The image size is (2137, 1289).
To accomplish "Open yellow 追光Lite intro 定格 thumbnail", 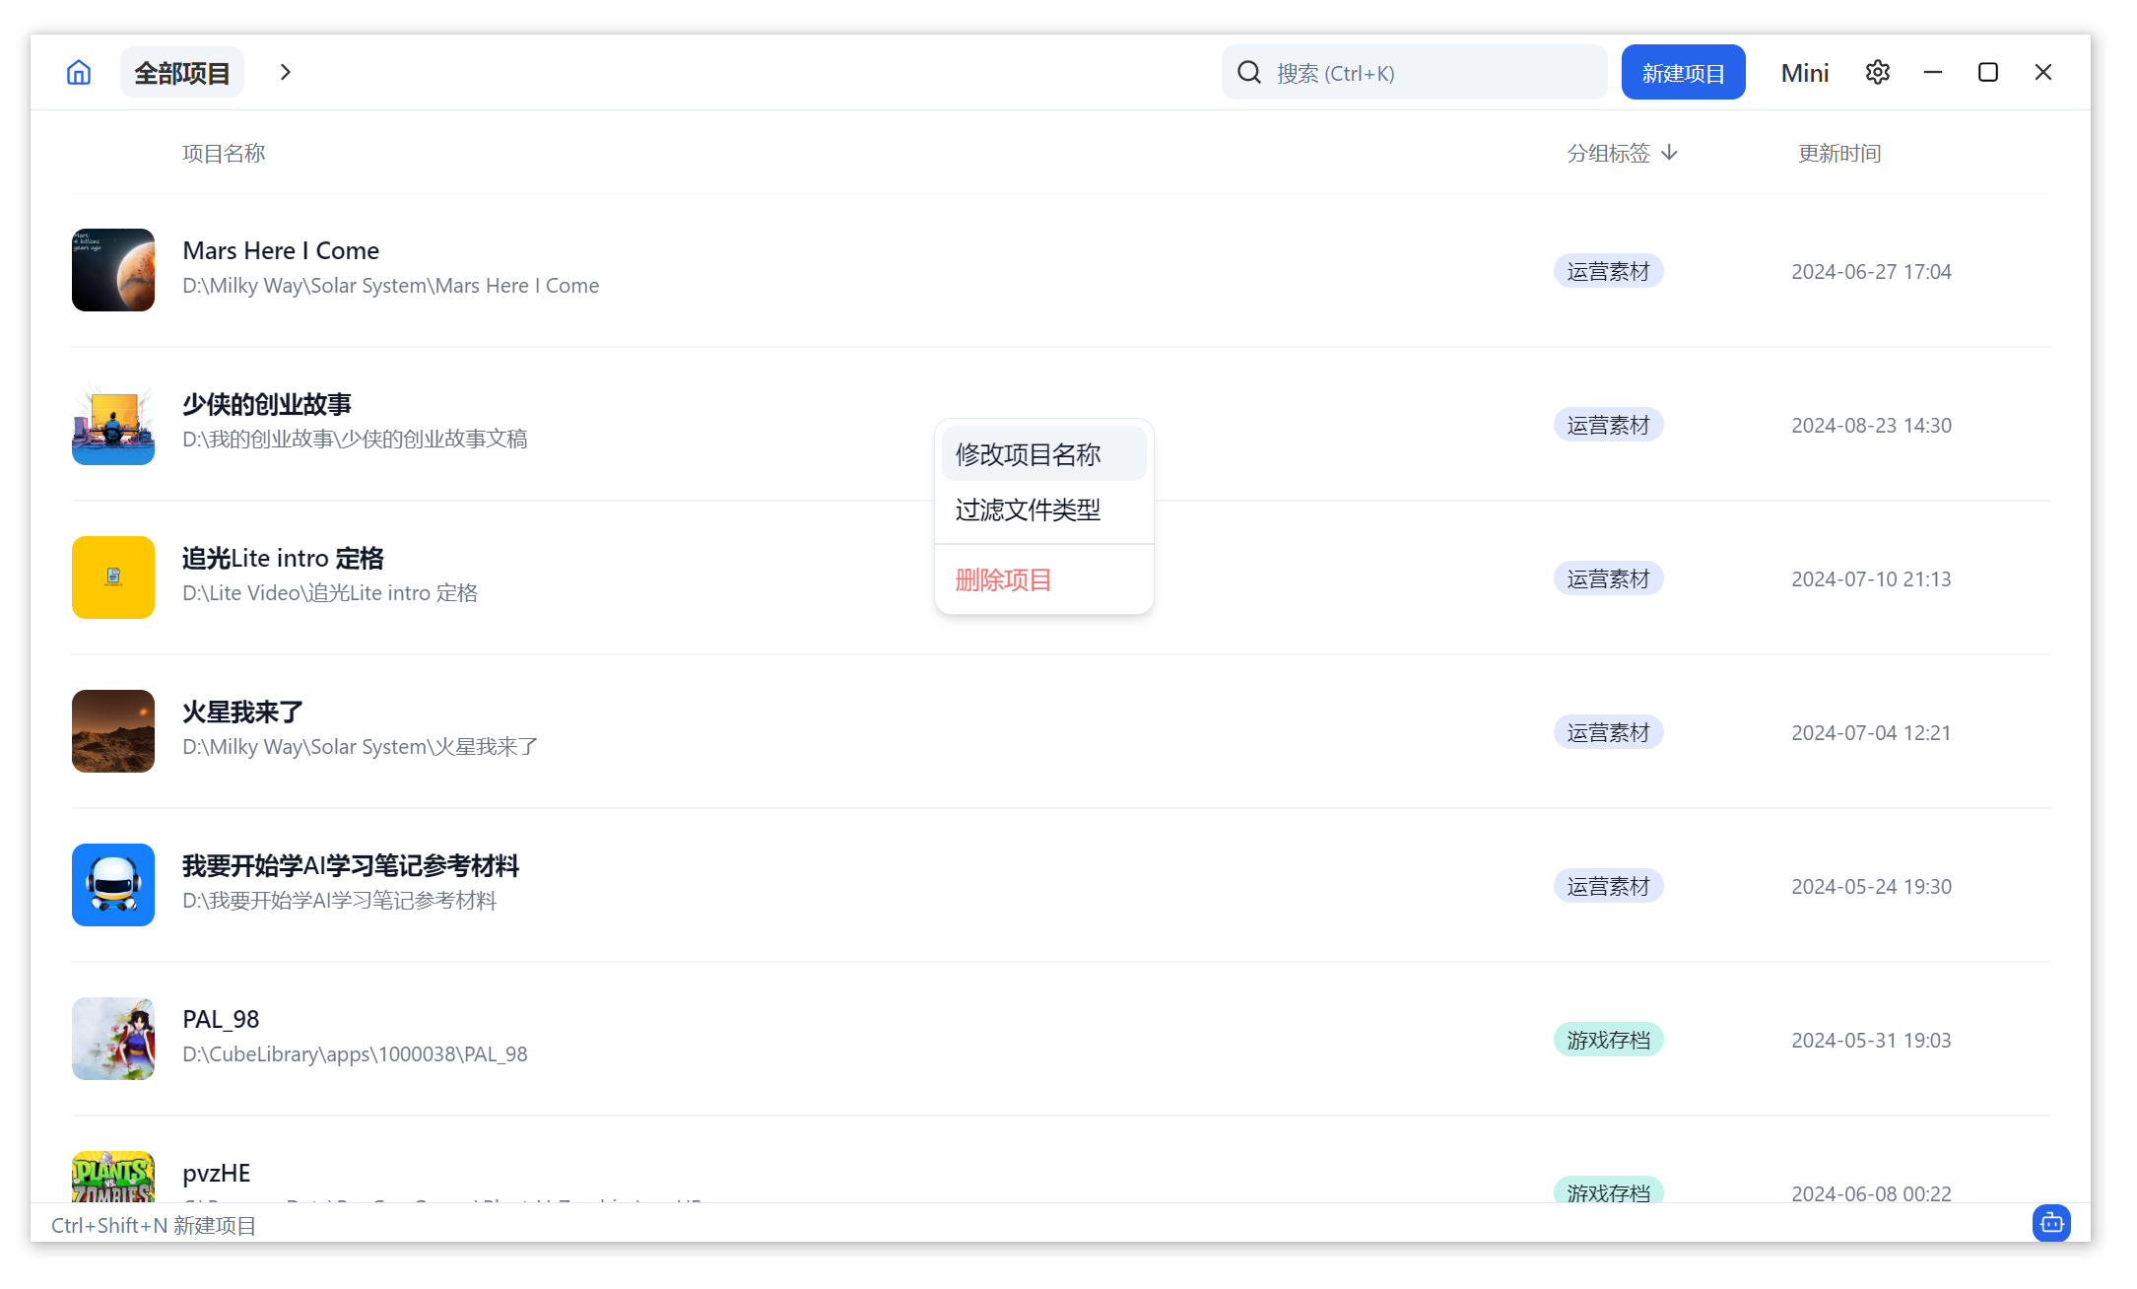I will click(x=113, y=577).
